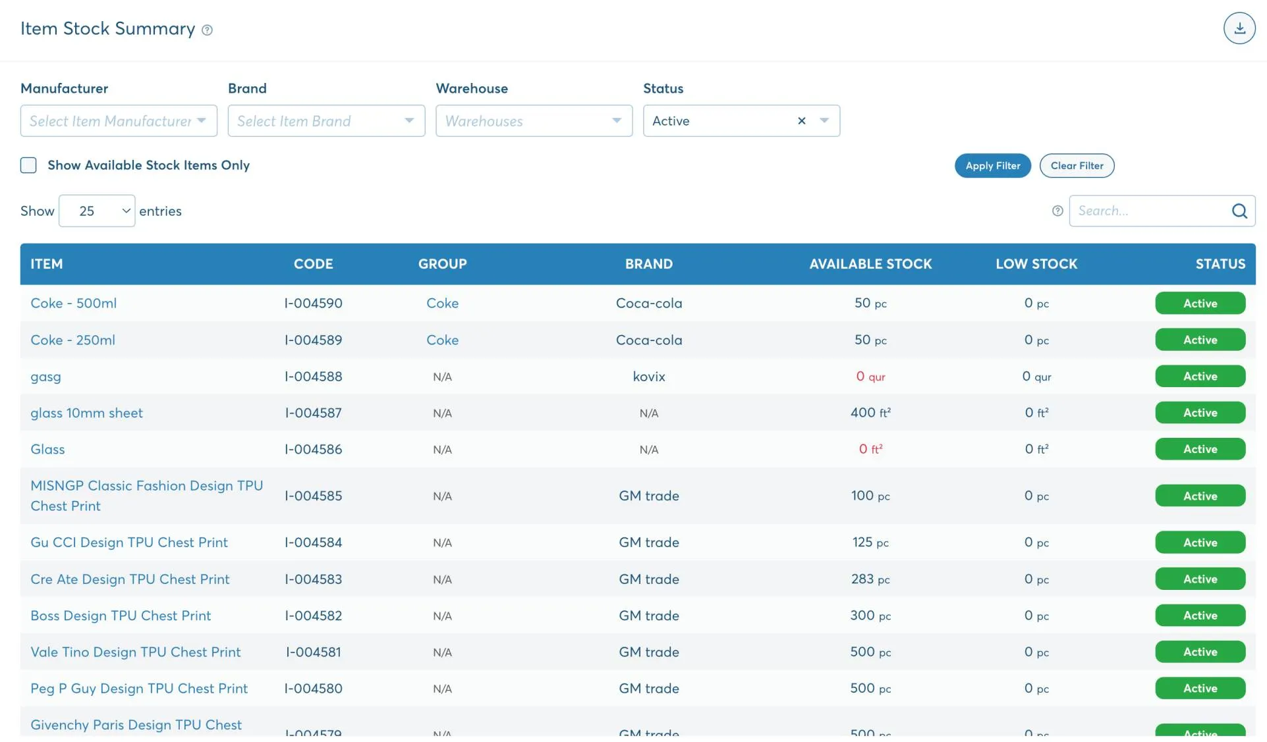
Task: Open the Manufacturer dropdown
Action: click(x=119, y=120)
